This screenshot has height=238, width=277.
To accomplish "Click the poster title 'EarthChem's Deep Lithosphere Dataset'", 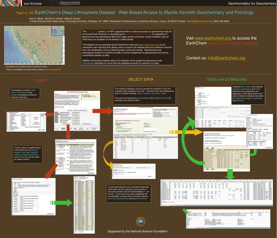I will click(x=75, y=12).
